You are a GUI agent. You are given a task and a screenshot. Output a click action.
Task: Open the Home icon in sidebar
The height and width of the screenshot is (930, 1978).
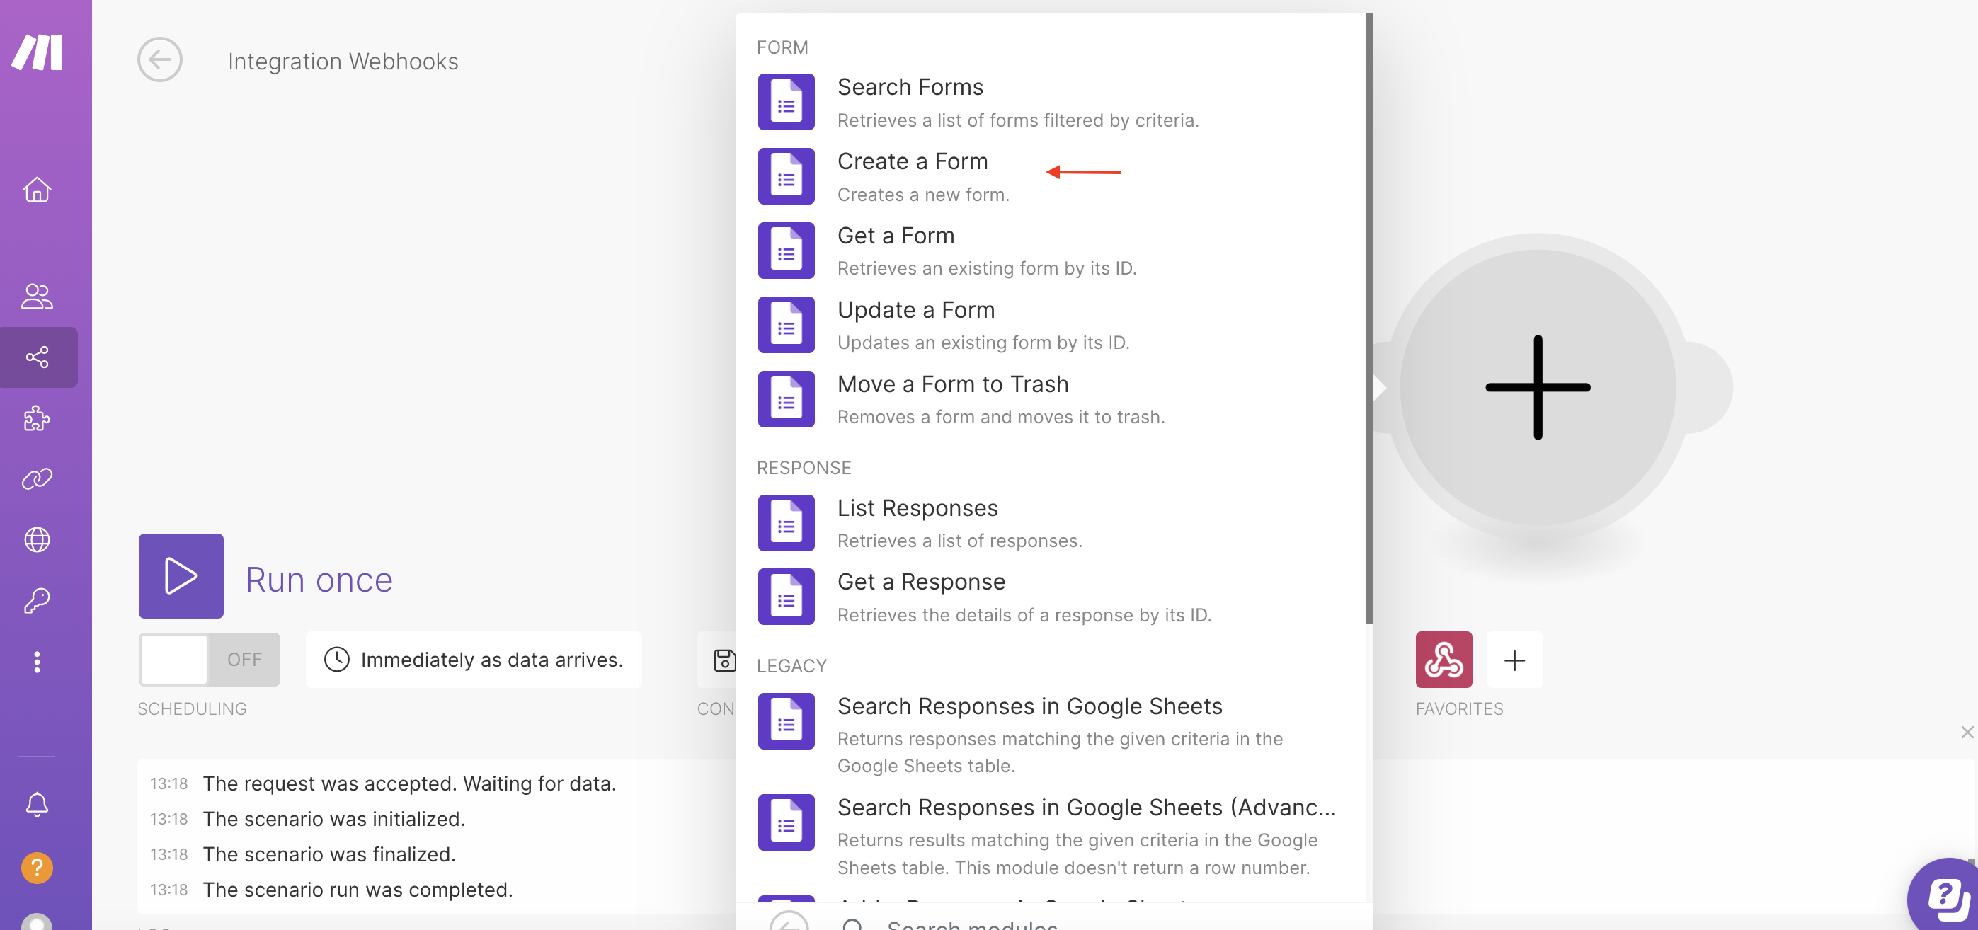click(x=37, y=189)
